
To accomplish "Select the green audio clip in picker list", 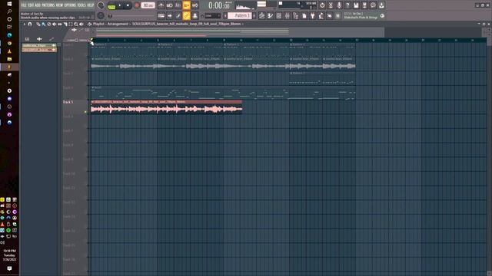I will coord(39,45).
